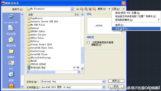Select the Drawing1.dwg file
Image resolution: width=161 pixels, height=91 pixels.
click(x=37, y=67)
